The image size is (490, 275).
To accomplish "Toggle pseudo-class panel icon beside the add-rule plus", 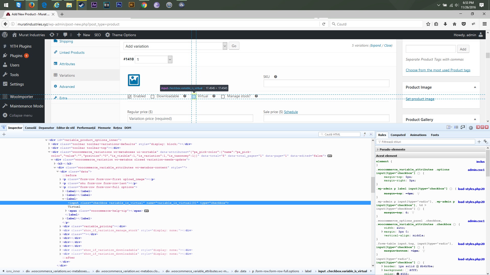I will pyautogui.click(x=486, y=142).
